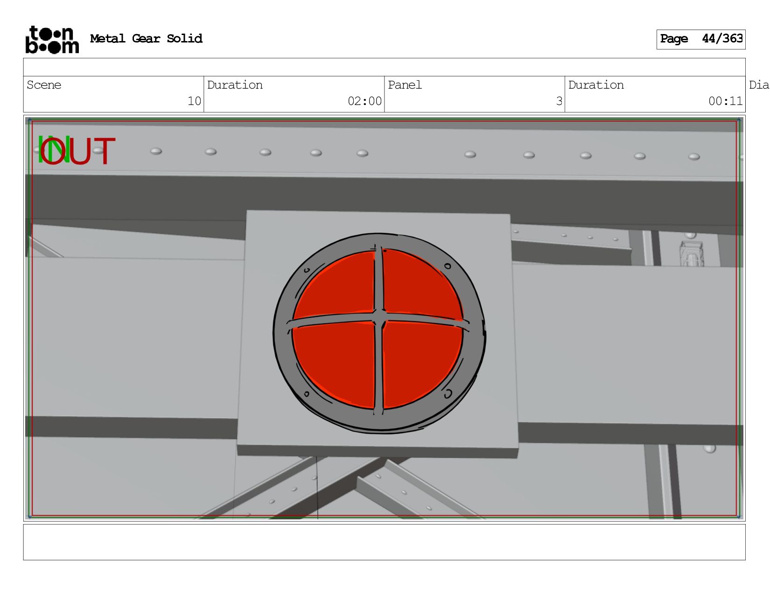Click the empty notes box below the panel

click(385, 542)
